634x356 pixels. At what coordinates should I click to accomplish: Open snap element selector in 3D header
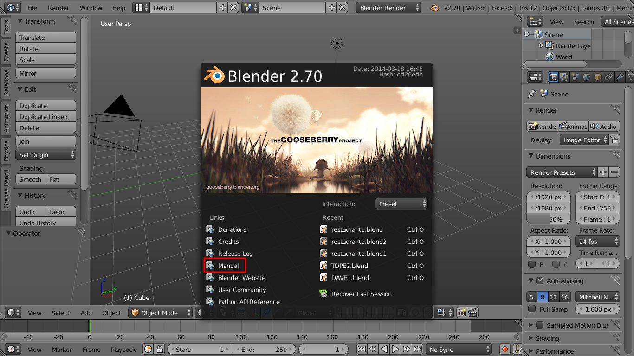coord(444,313)
